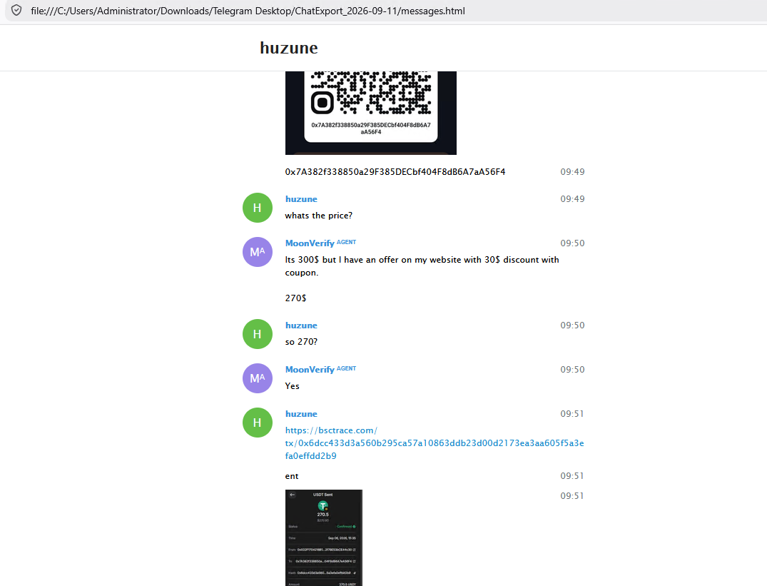Click the 'Yes' message text
The width and height of the screenshot is (767, 586).
[x=292, y=386]
